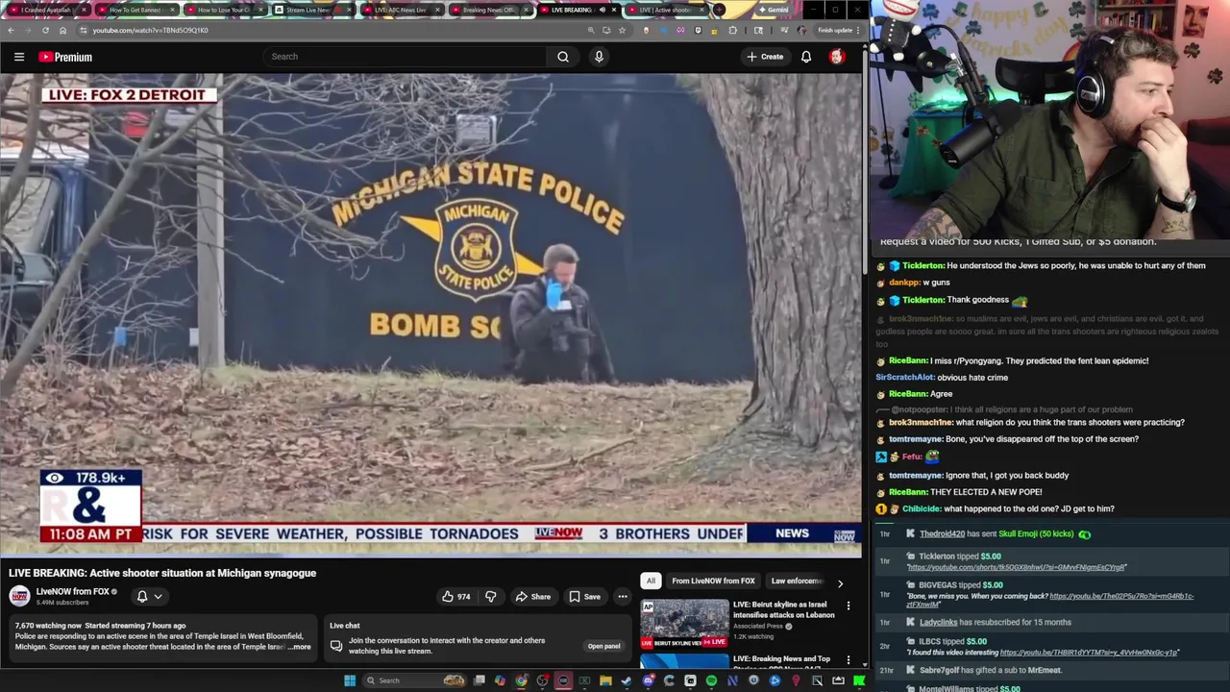Image resolution: width=1230 pixels, height=692 pixels.
Task: Open Spotify from the taskbar
Action: click(x=711, y=680)
